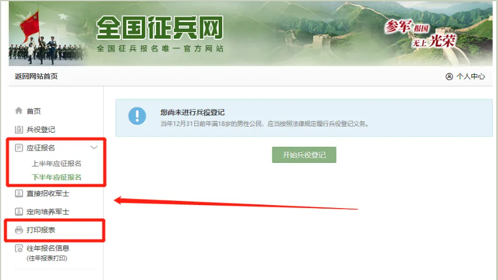Collapse the 应征报名 chevron arrow
Image resolution: width=498 pixels, height=280 pixels.
point(94,147)
